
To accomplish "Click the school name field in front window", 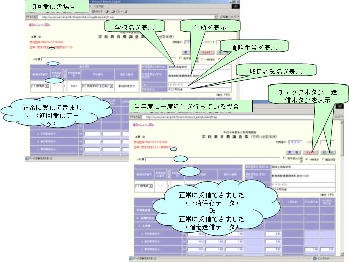I will [x=303, y=167].
